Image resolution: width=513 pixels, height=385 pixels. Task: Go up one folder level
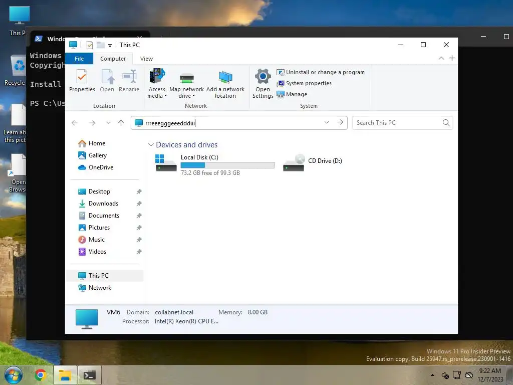point(121,123)
